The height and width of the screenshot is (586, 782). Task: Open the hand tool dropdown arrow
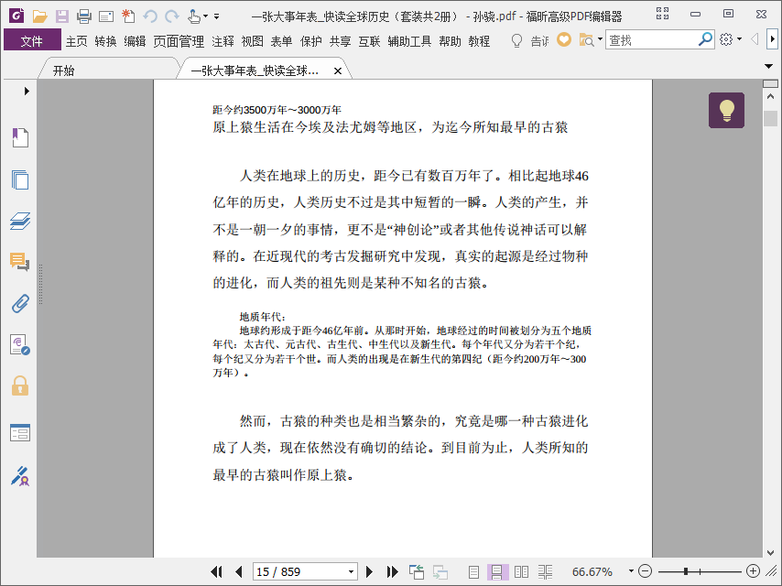coord(205,16)
